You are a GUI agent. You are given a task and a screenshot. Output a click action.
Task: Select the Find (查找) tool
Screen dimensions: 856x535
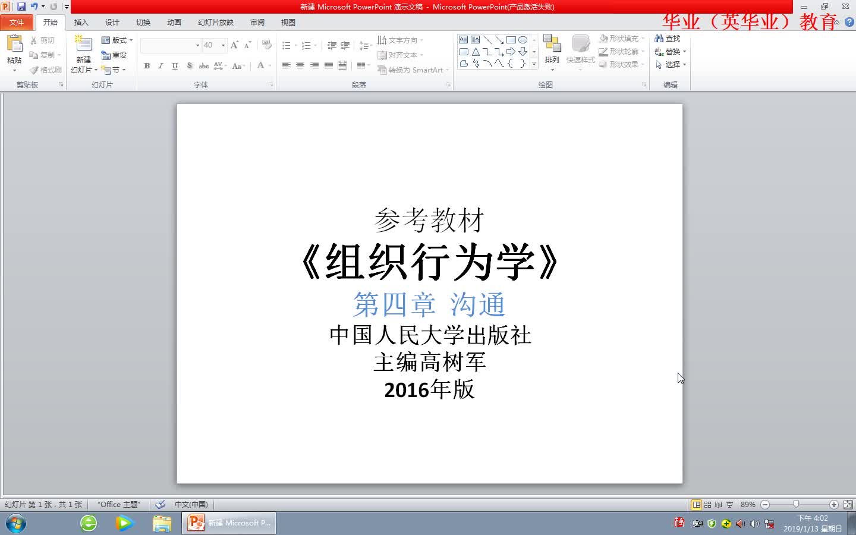tap(669, 37)
